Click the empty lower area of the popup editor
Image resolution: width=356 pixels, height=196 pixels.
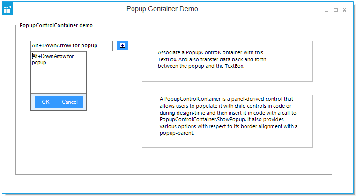tap(58, 80)
